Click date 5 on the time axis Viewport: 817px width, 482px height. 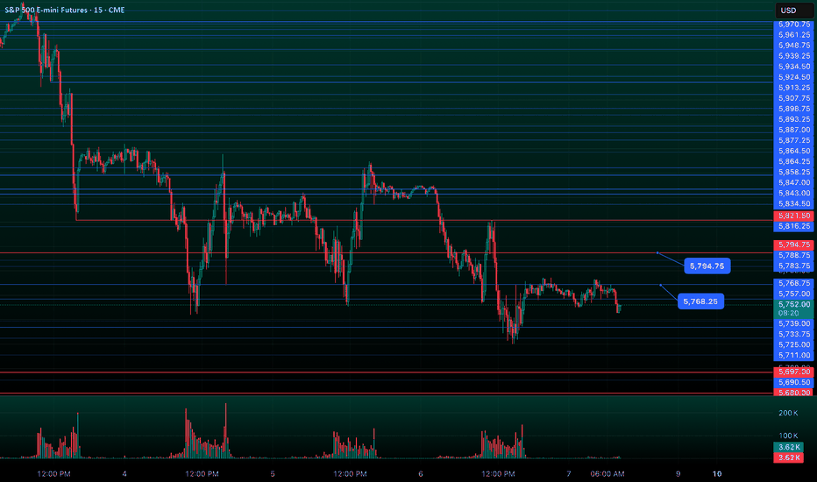[x=273, y=474]
